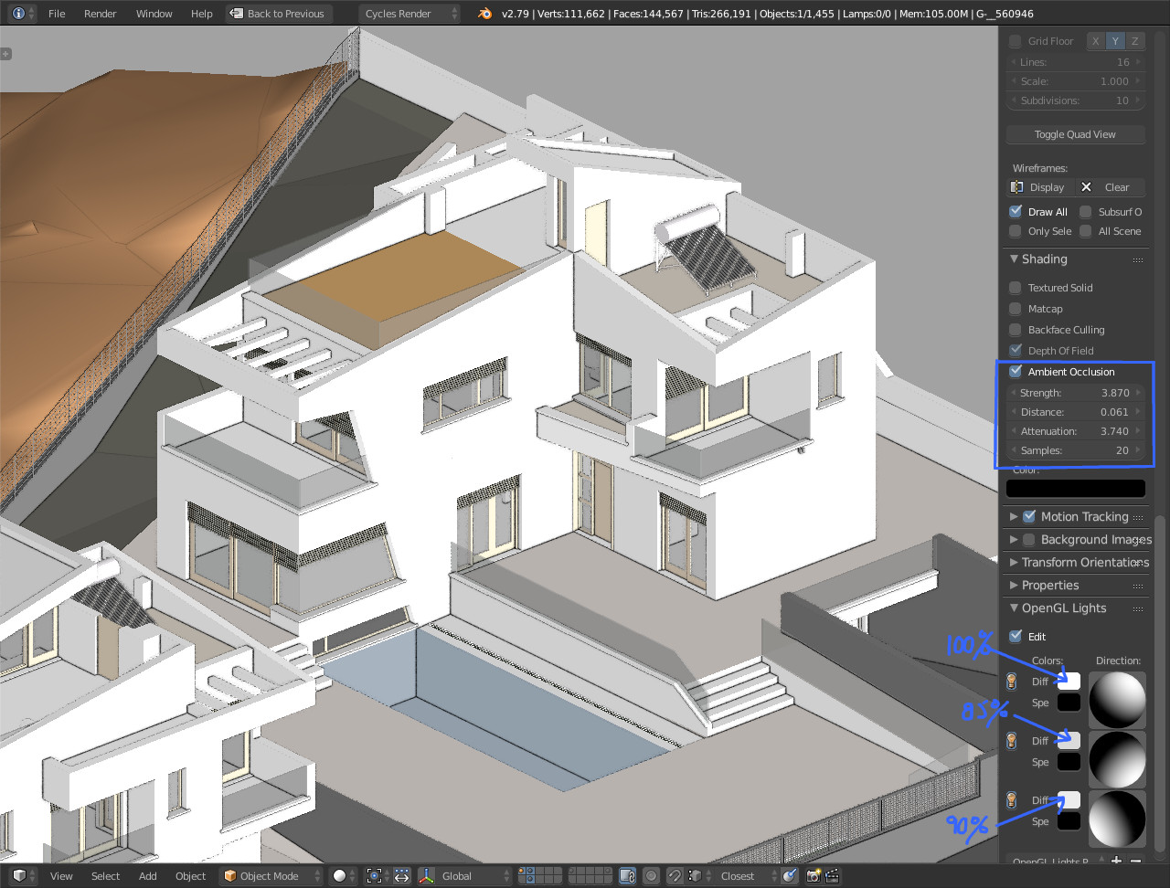This screenshot has width=1170, height=888.
Task: Click the black Ambient Occlusion color swatch
Action: 1075,489
